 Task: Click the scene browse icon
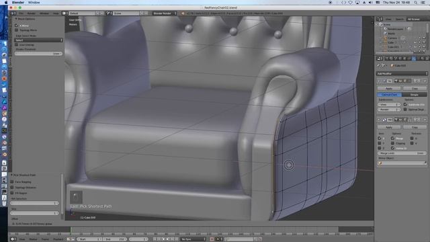click(109, 13)
